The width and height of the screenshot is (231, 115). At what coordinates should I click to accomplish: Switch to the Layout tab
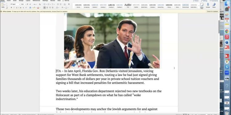click(28, 1)
